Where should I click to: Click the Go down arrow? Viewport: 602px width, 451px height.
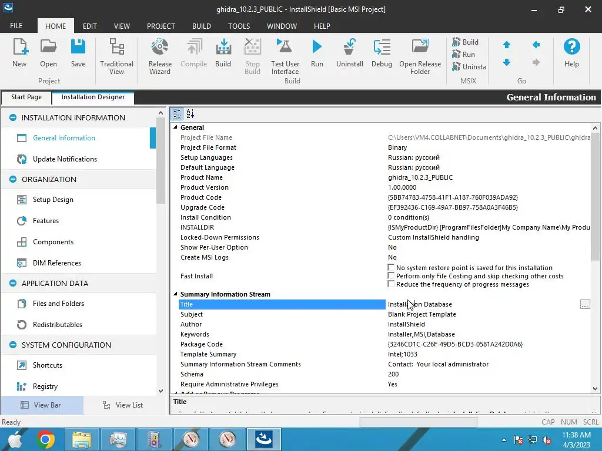coord(507,62)
